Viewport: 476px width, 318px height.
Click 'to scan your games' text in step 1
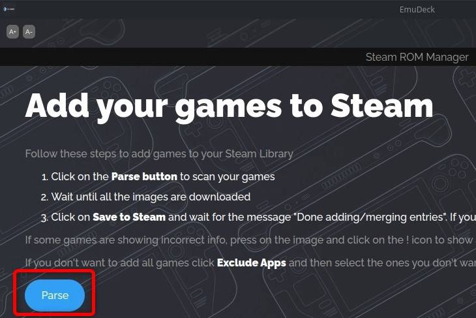(x=228, y=176)
